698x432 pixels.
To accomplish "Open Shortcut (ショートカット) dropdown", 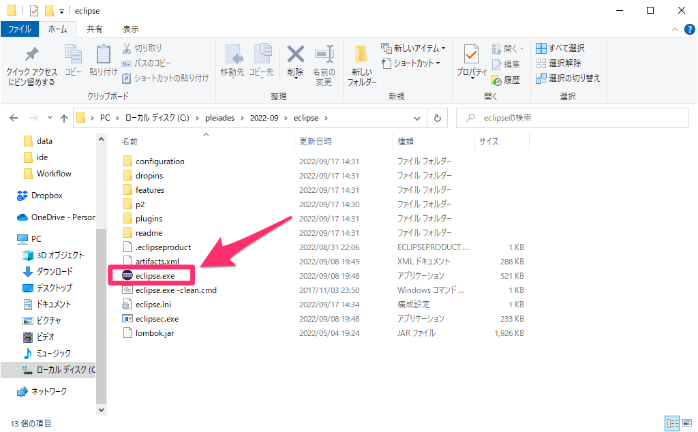I will [x=411, y=63].
